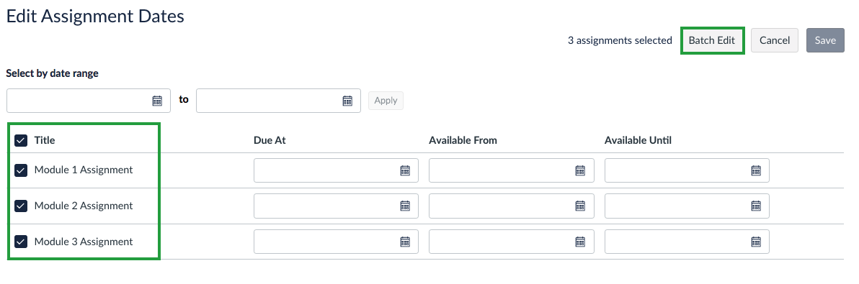Open Module 1 Available From calendar icon

pos(580,170)
